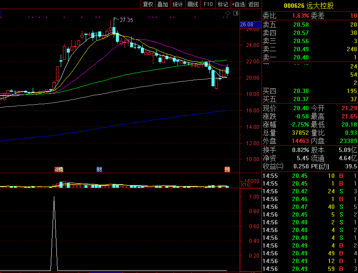Click the X10 volume scale label
This screenshot has width=358, height=273.
[245, 184]
